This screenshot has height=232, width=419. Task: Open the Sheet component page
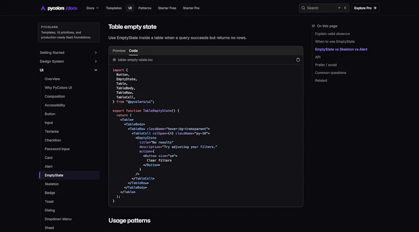click(49, 228)
